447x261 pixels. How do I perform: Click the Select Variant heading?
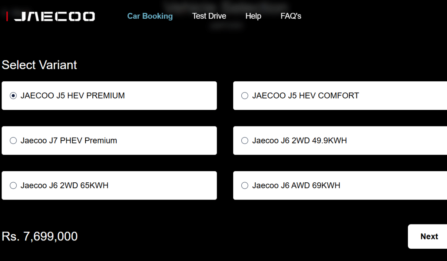39,65
